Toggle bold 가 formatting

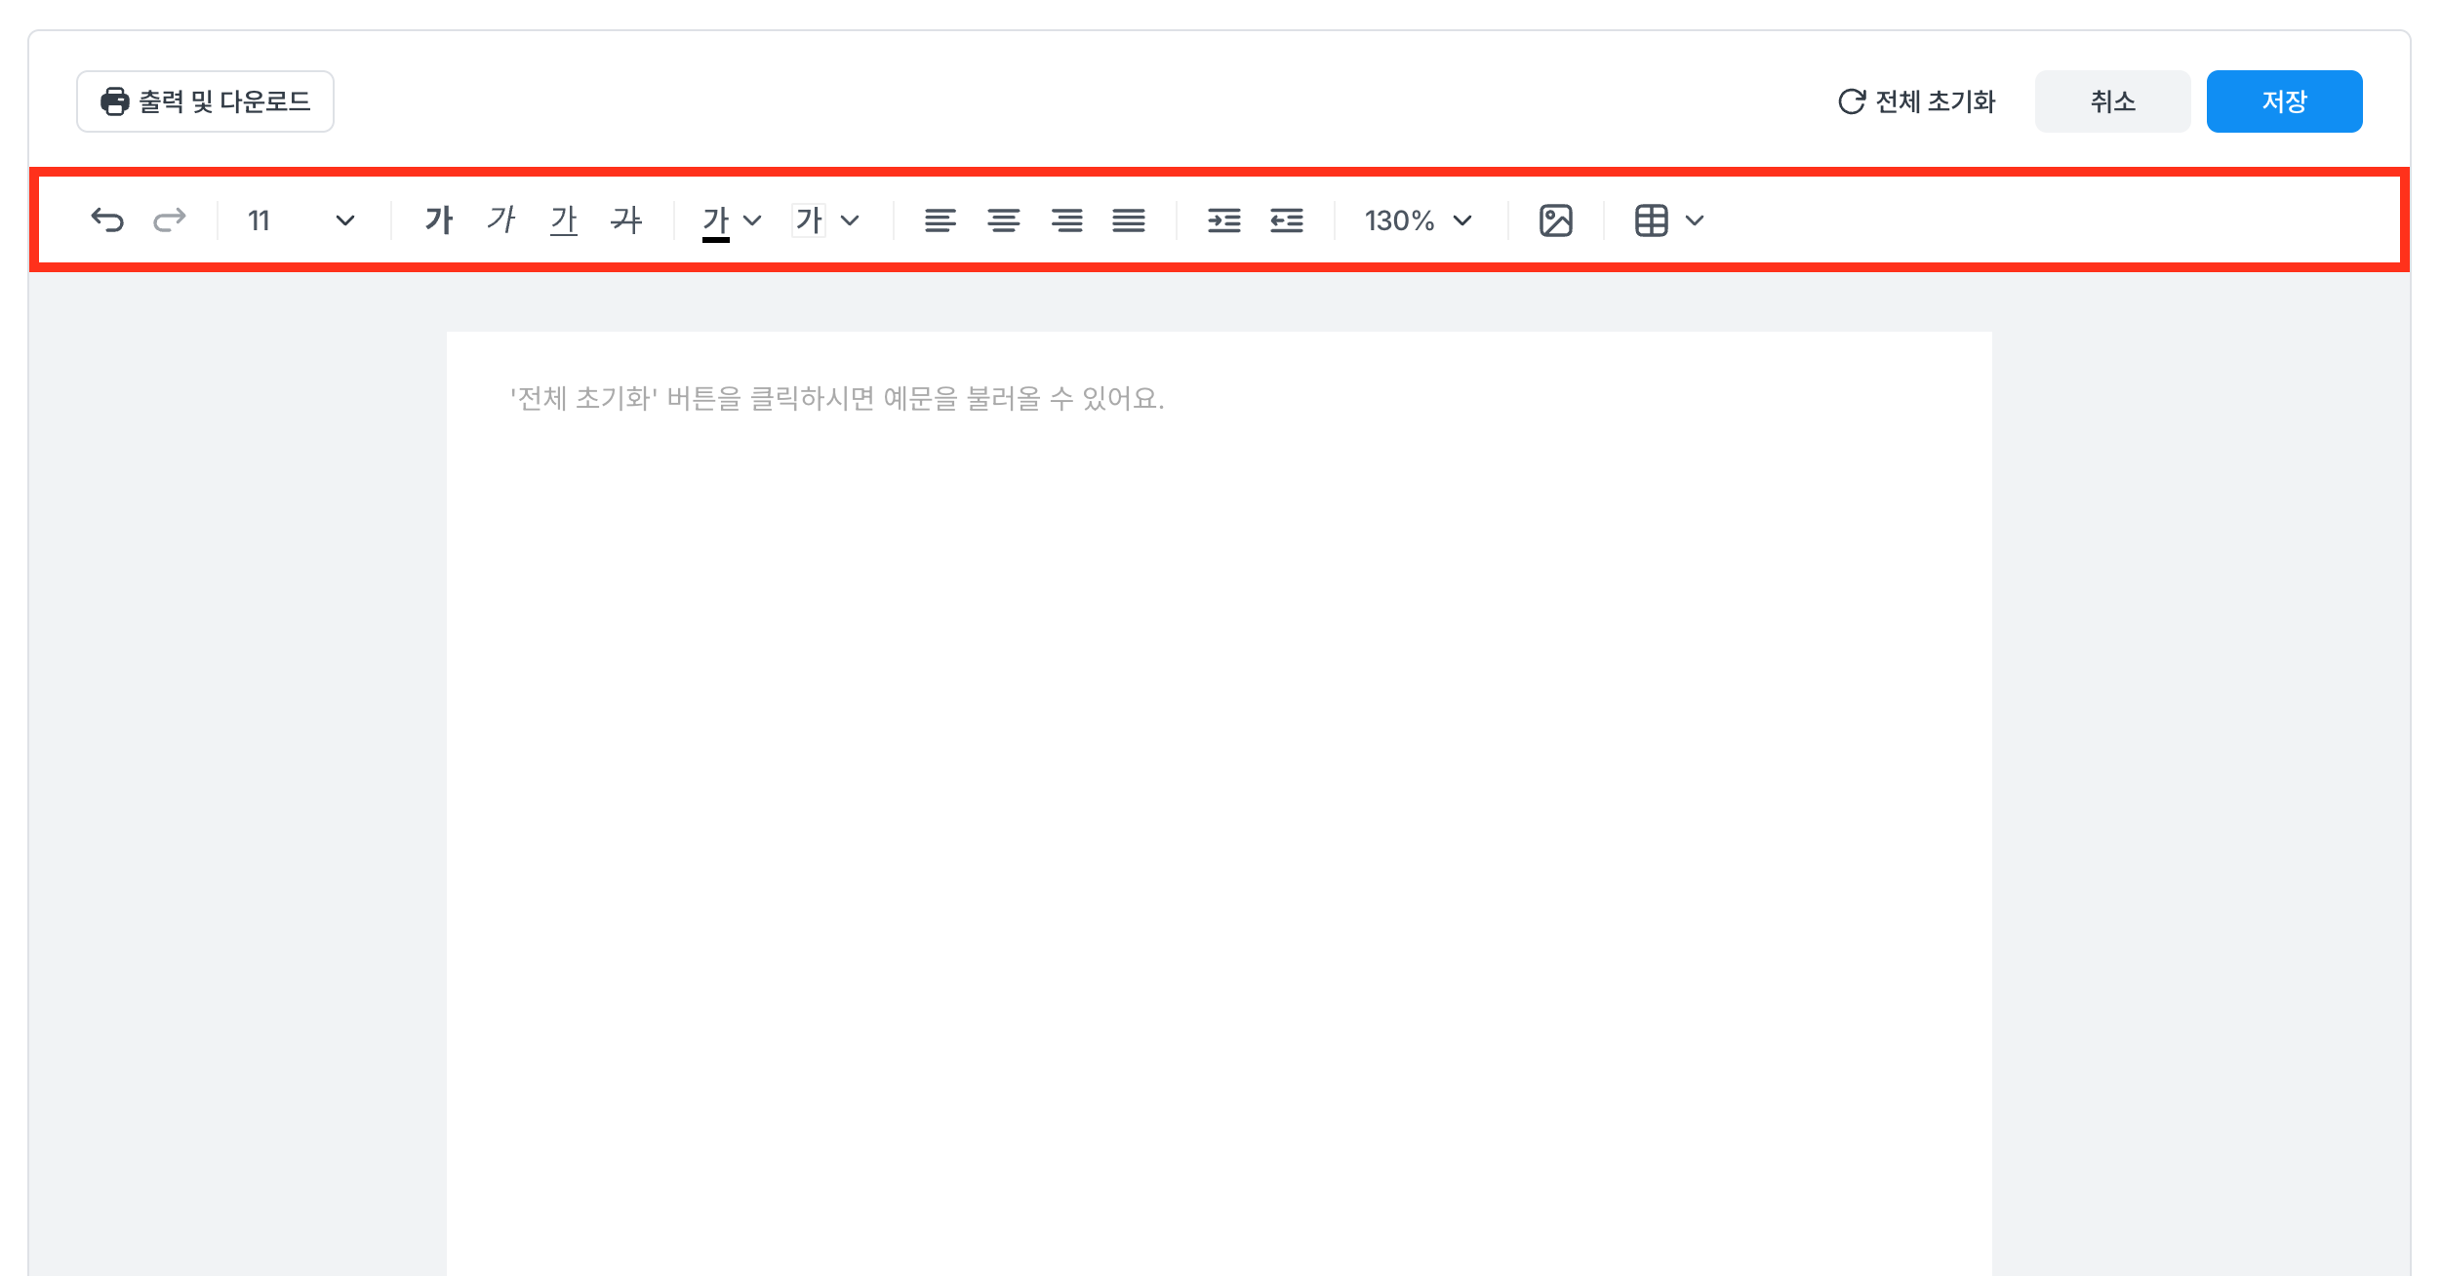439,220
